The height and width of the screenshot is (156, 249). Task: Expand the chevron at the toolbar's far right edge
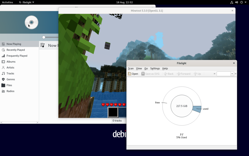coord(236,74)
